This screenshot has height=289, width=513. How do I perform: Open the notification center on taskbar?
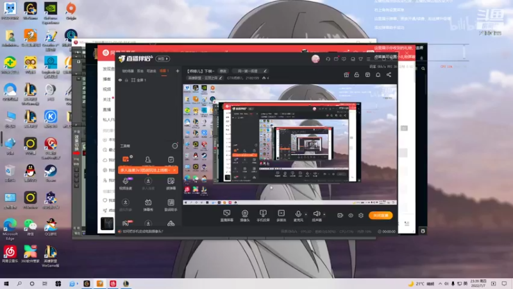pos(504,283)
